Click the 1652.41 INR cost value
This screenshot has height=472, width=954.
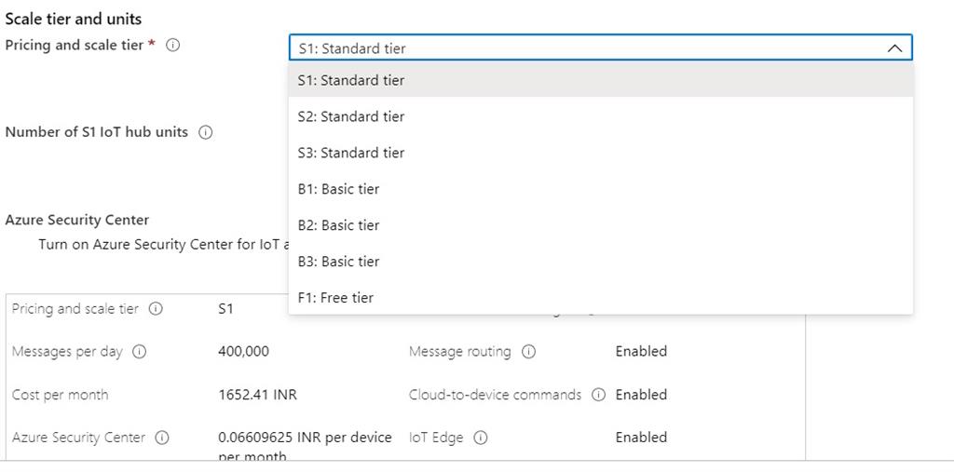[257, 395]
